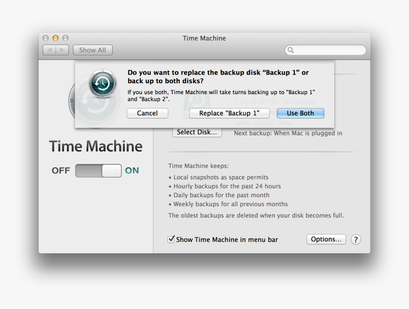The image size is (409, 309).
Task: Click "Hourly backups for the past 24 hours"
Action: (x=227, y=186)
